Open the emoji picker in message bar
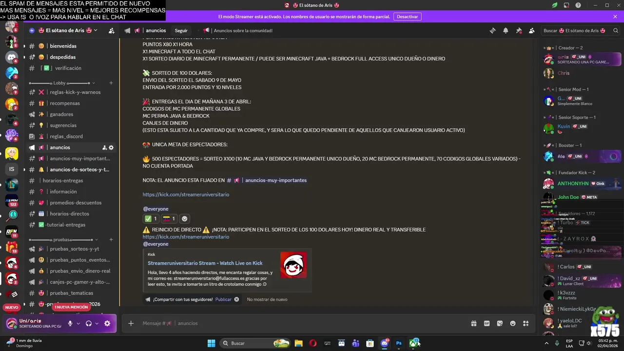624x351 pixels. 513,323
